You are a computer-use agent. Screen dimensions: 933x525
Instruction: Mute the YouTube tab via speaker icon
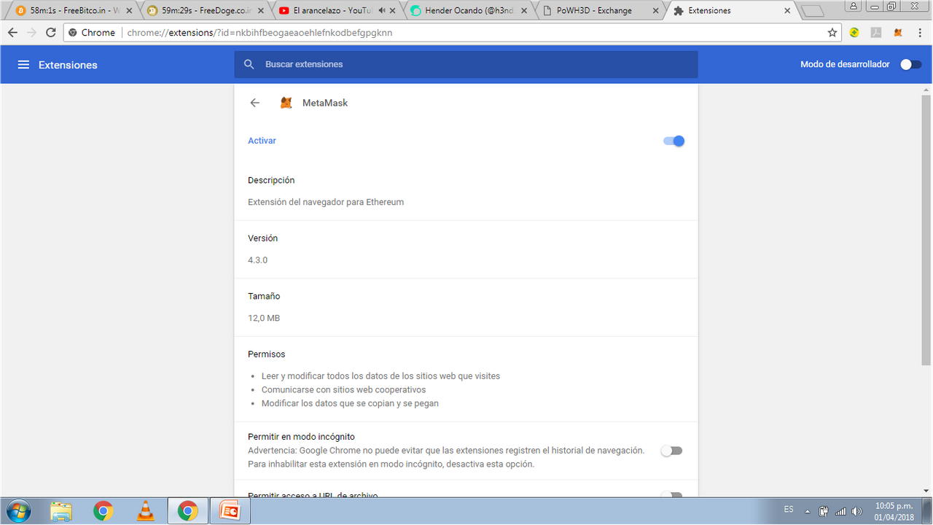point(382,11)
